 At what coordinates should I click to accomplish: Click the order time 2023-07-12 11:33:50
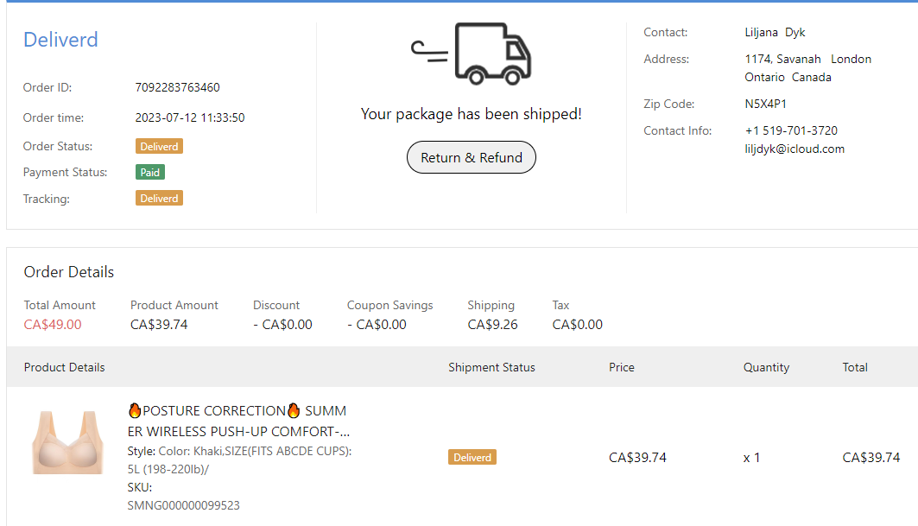190,117
